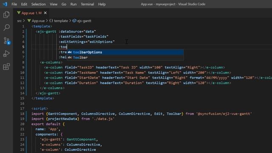This screenshot has width=272, height=153.
Task: Click 'ejs-gantt' component key on line 23
Action: [x=51, y=139]
